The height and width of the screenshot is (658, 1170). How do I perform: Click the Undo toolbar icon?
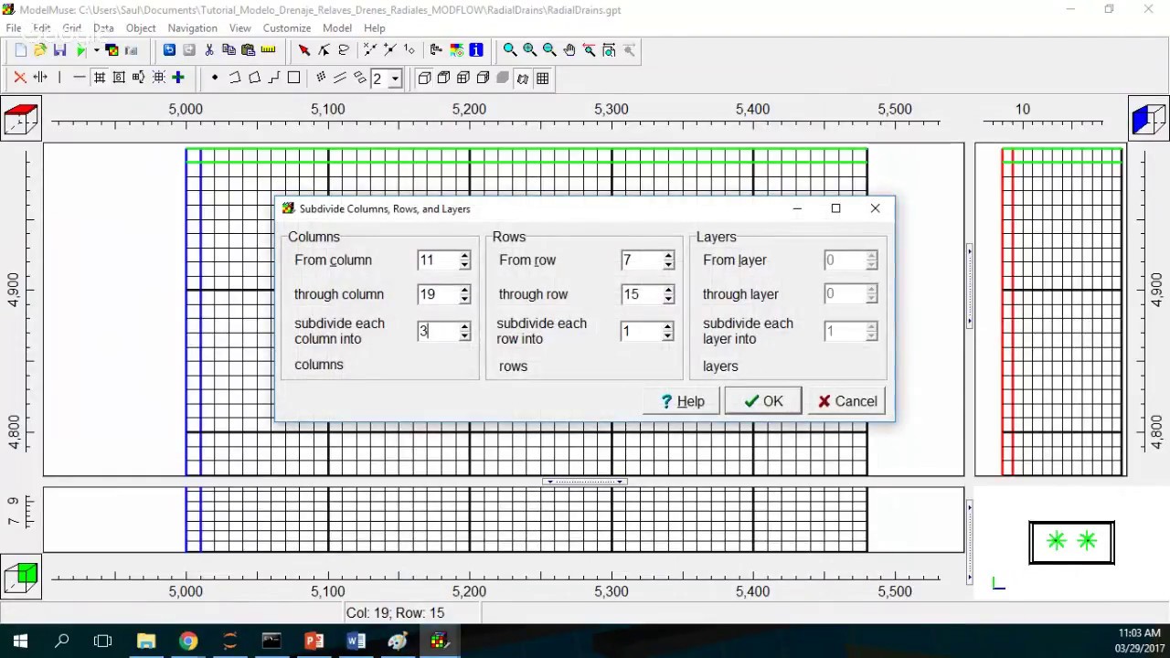click(169, 50)
